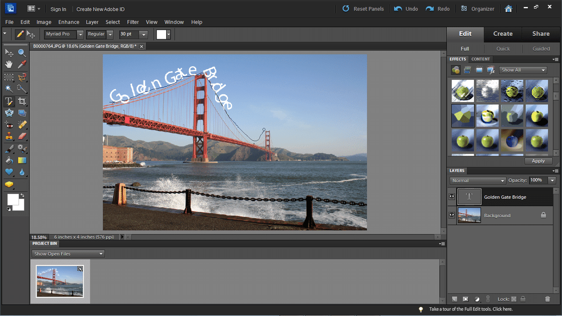Screen dimensions: 562x316
Task: Select the Zoom tool
Action: coord(22,53)
